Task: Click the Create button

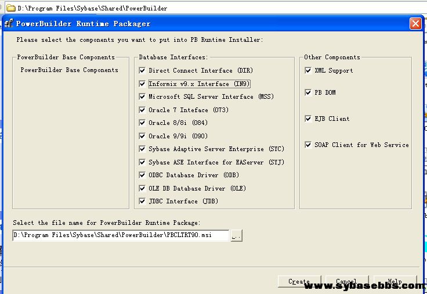Action: click(x=299, y=281)
